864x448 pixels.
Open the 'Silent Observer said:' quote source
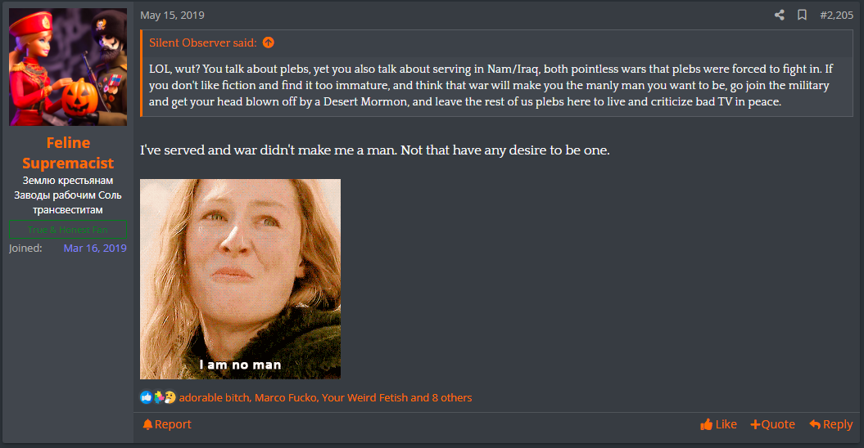coord(203,43)
